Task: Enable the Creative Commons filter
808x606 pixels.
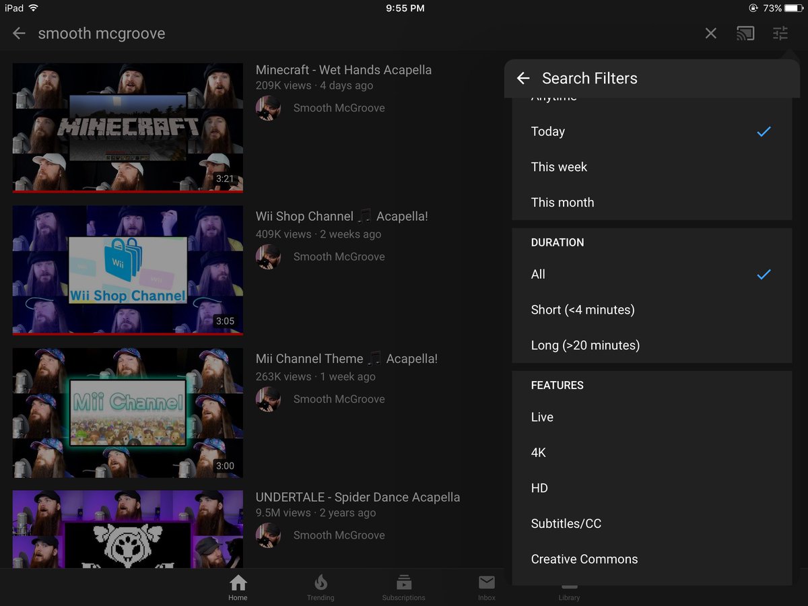Action: [x=652, y=559]
